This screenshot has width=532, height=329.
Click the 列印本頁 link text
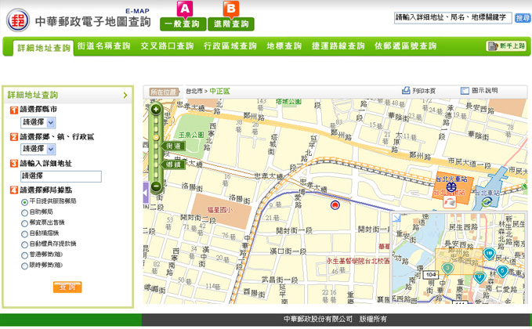click(x=424, y=91)
